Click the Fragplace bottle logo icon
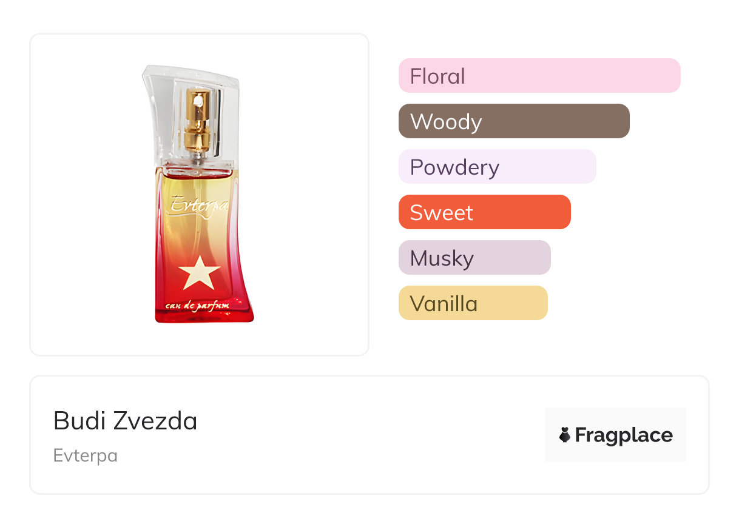Image resolution: width=739 pixels, height=524 pixels. point(565,435)
